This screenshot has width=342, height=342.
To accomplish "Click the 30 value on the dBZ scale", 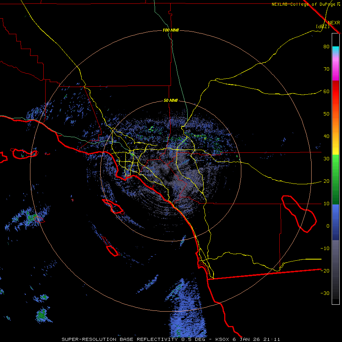I will [x=326, y=159].
